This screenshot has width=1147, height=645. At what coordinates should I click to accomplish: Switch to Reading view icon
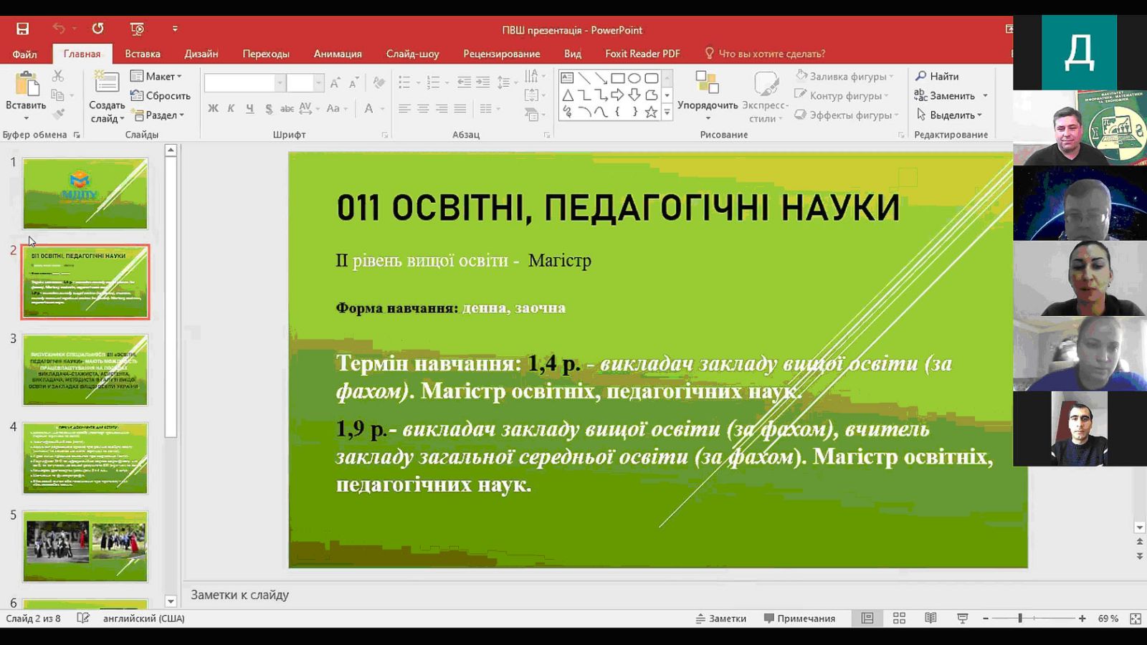[931, 618]
